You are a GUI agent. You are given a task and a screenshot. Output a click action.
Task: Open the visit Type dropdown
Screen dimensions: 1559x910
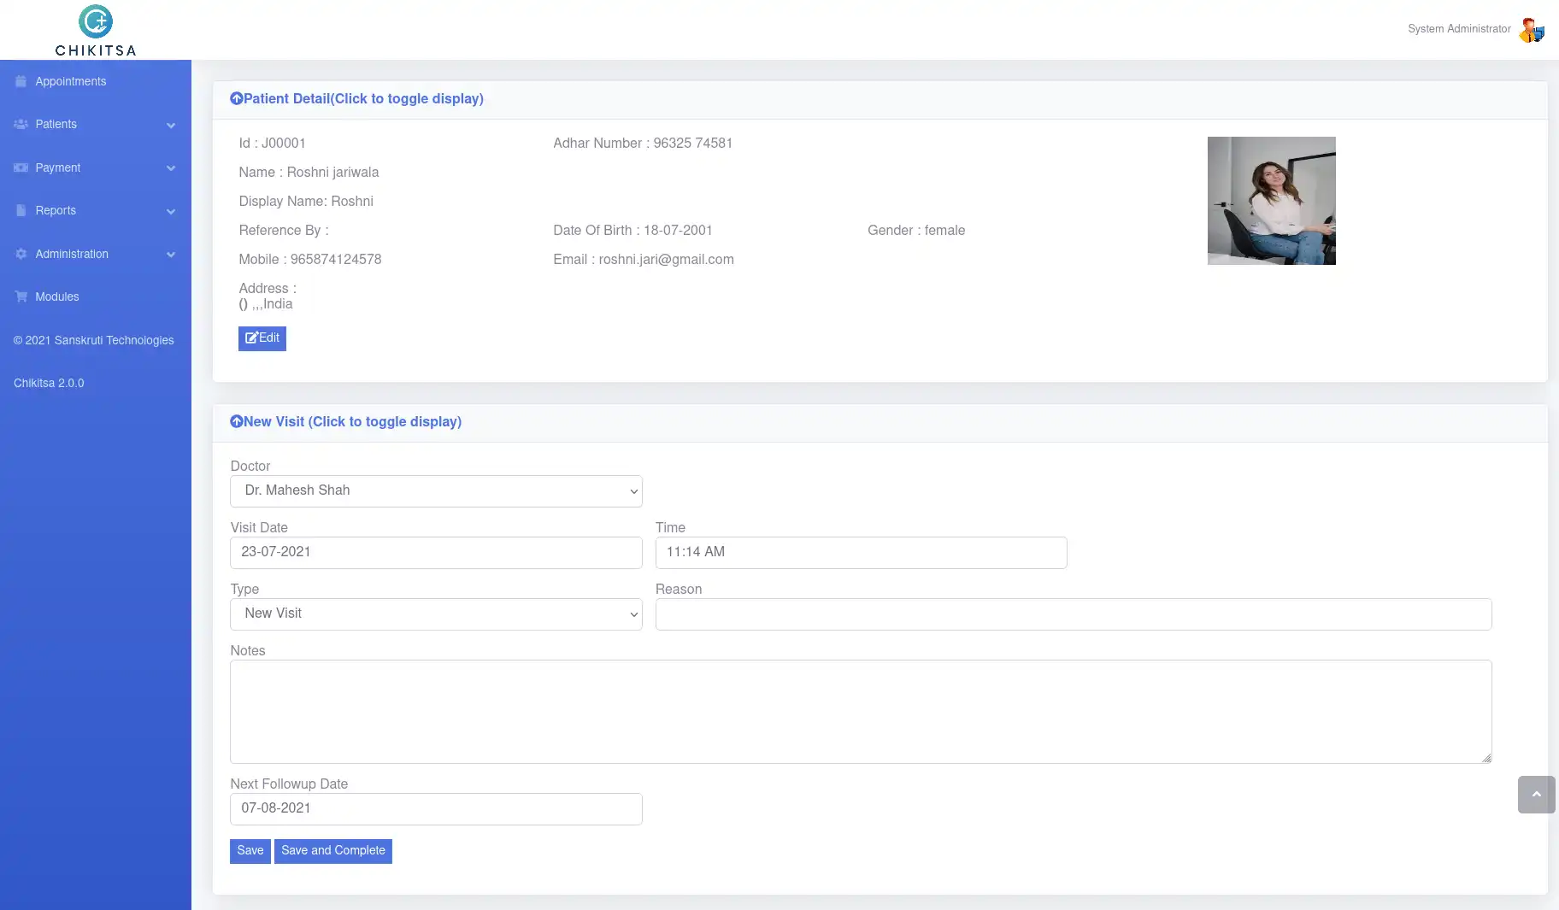pos(436,614)
